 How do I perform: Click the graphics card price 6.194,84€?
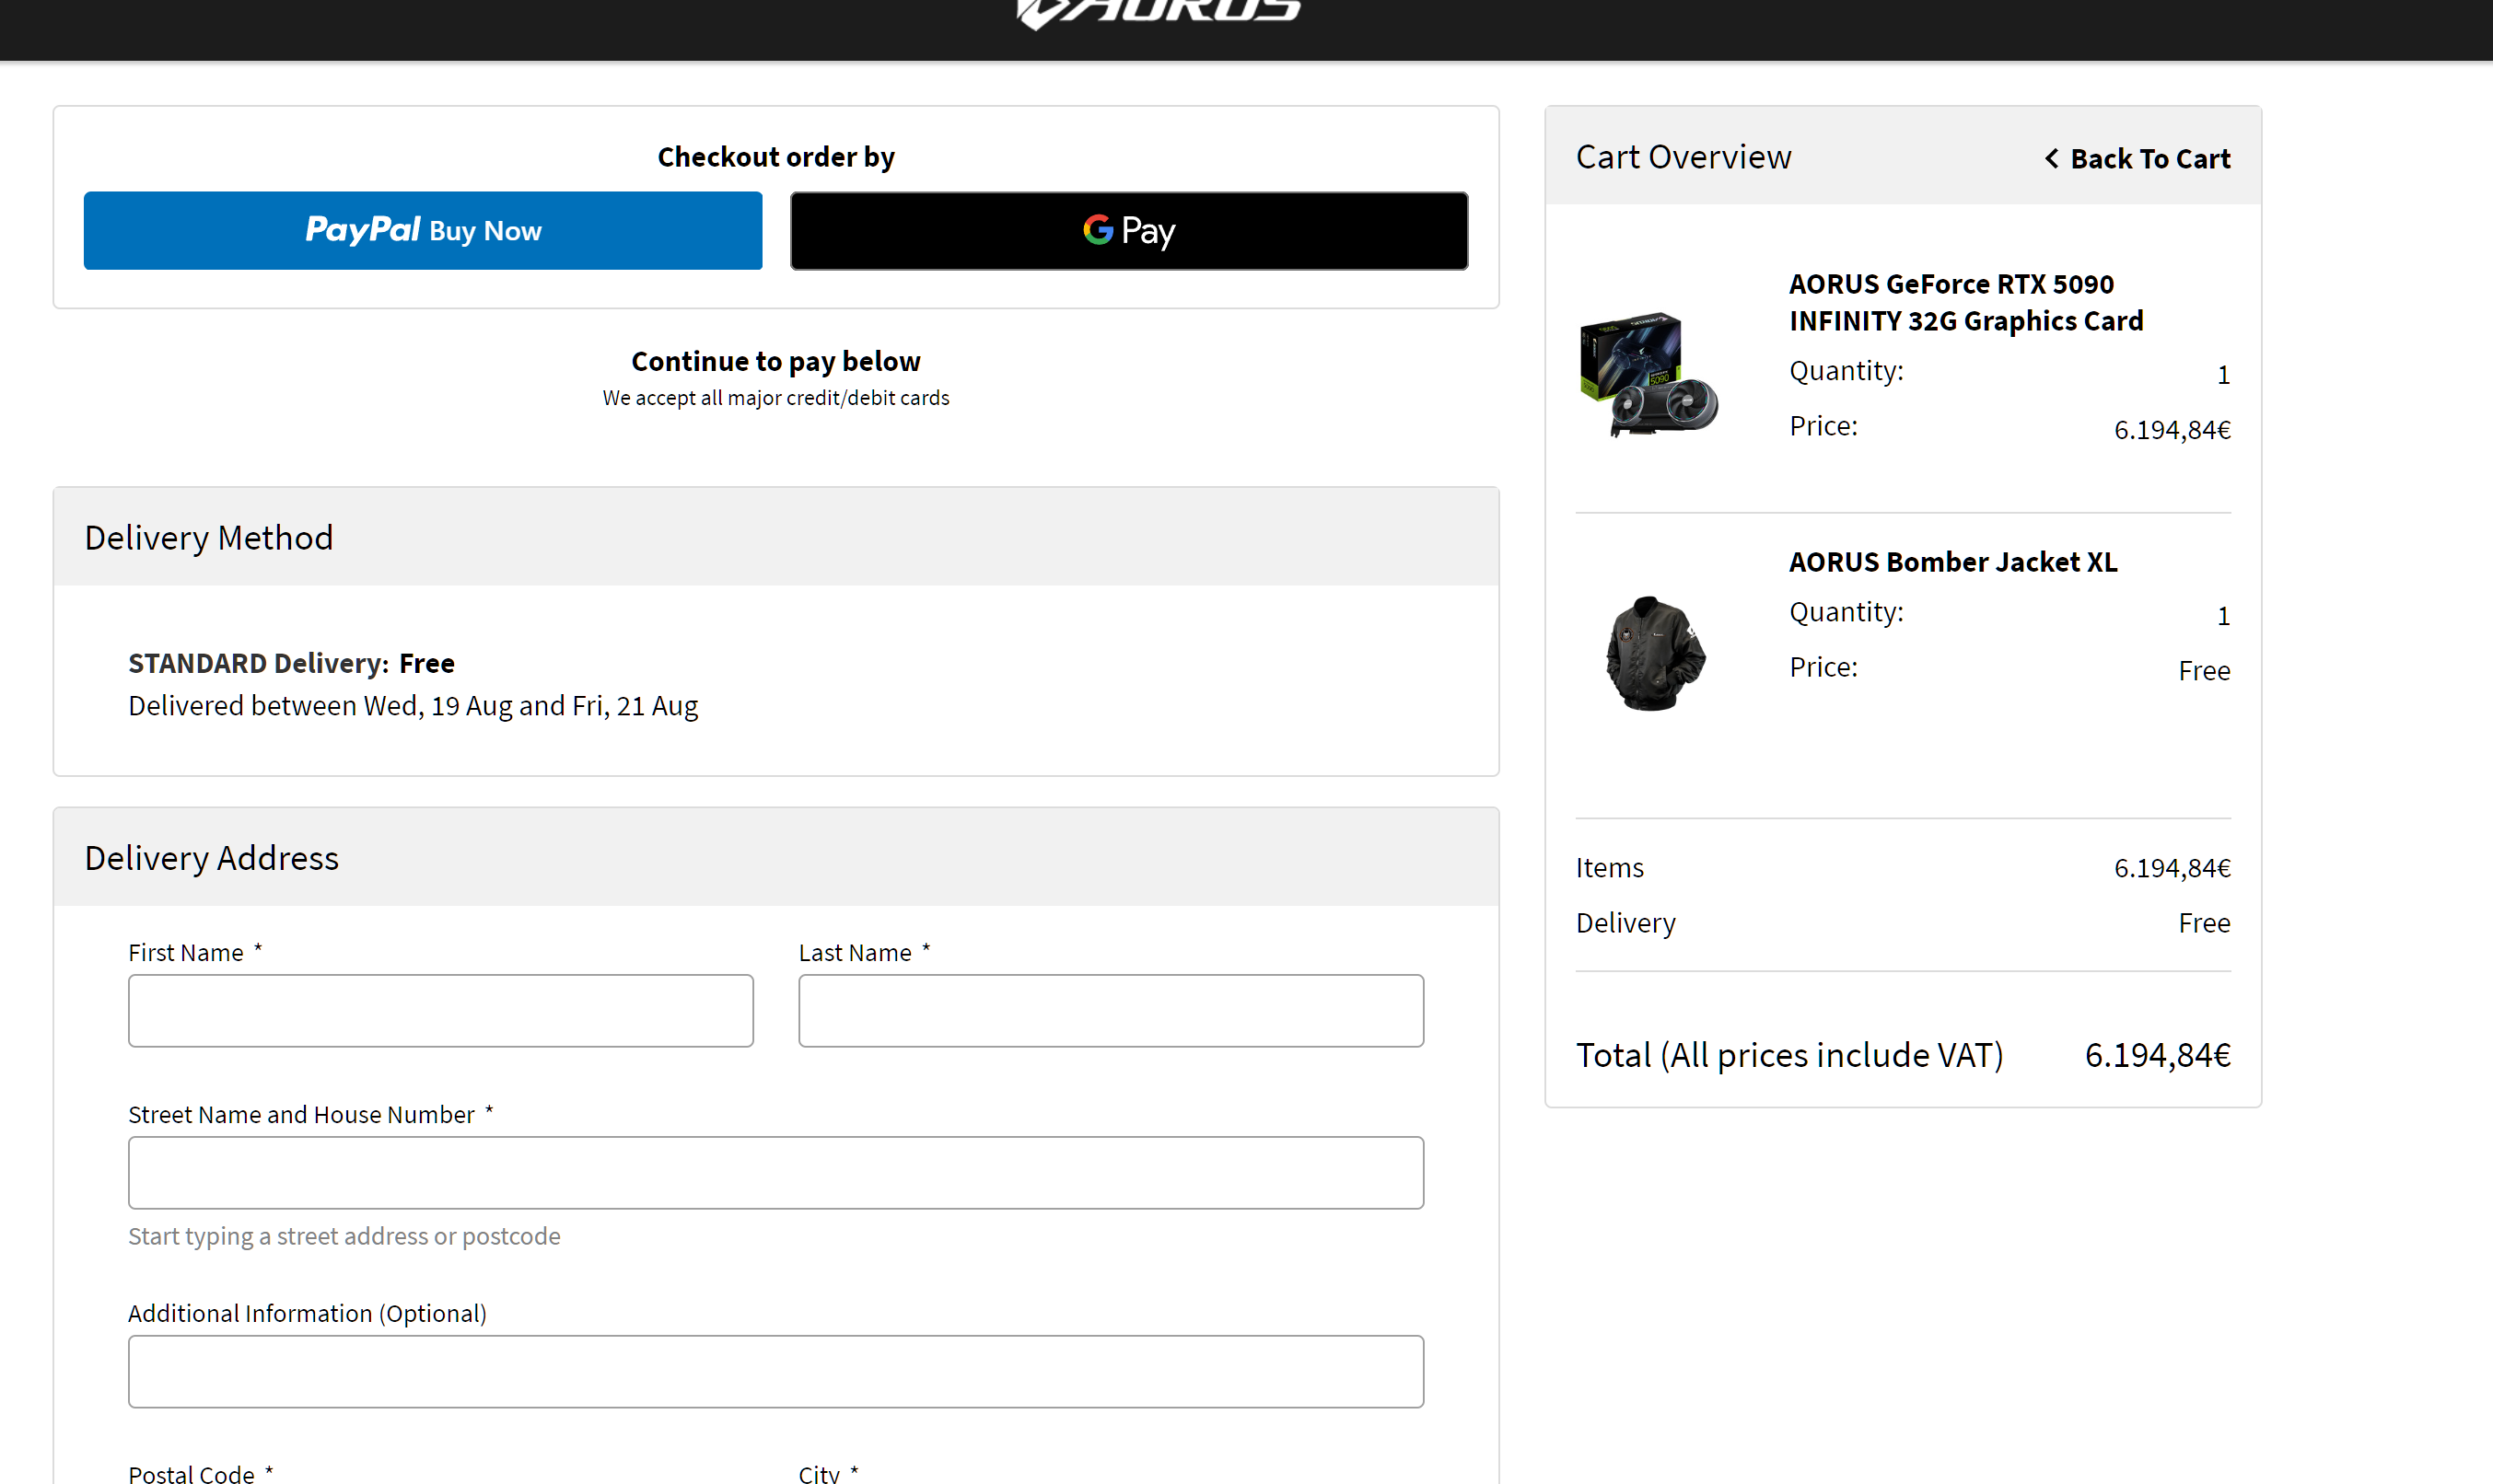click(x=2173, y=430)
